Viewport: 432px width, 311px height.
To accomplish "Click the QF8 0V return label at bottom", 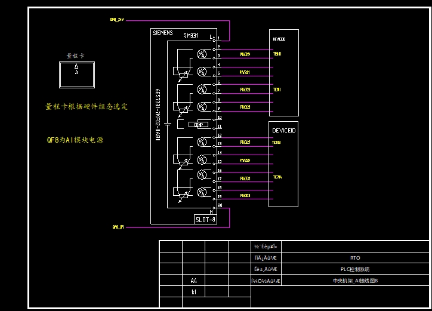I will pyautogui.click(x=118, y=227).
